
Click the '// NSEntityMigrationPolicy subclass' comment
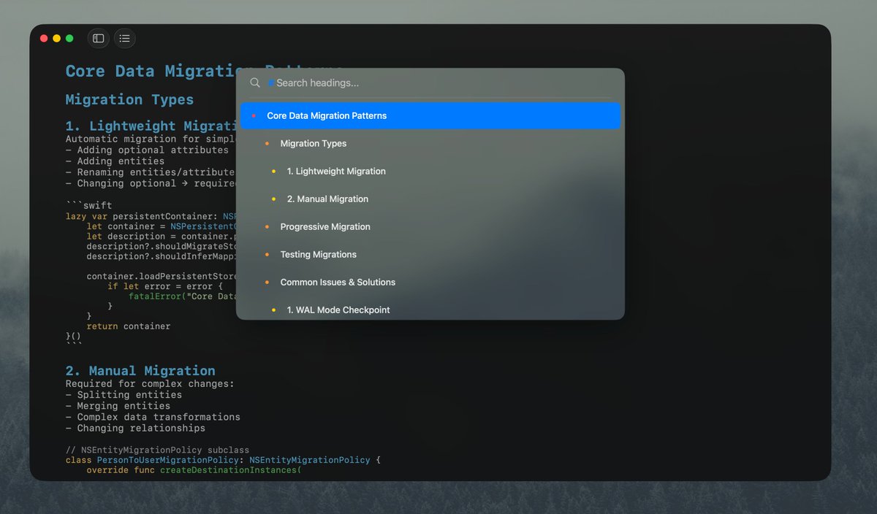tap(157, 450)
